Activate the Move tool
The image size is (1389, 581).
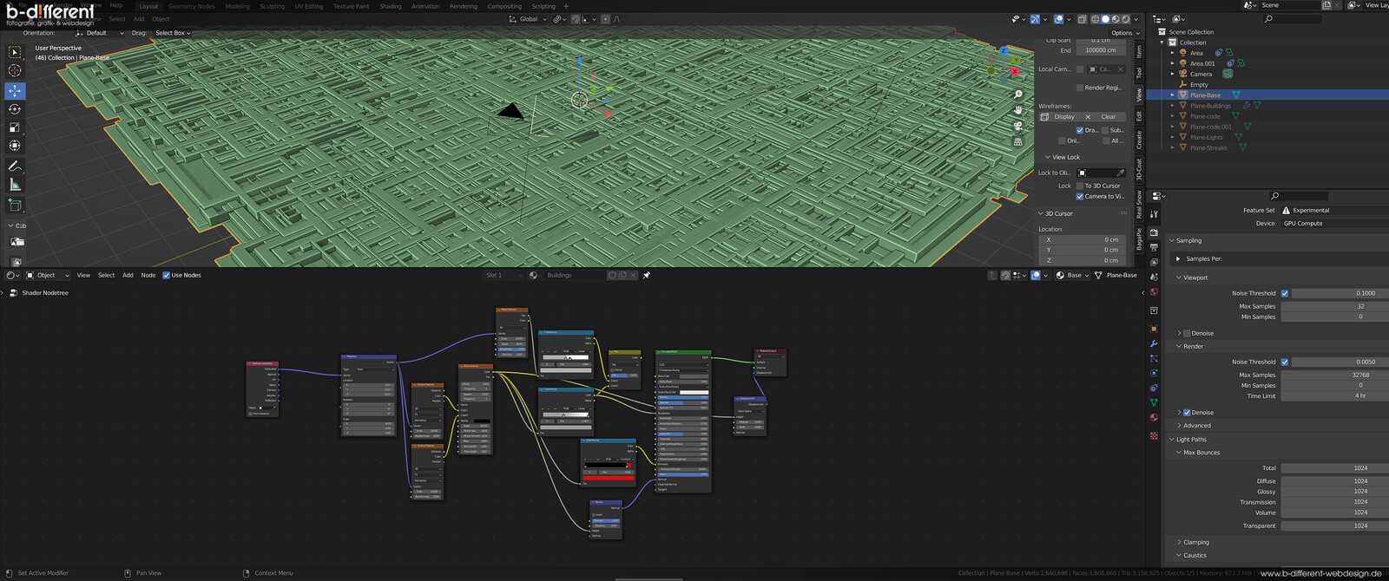(x=15, y=90)
